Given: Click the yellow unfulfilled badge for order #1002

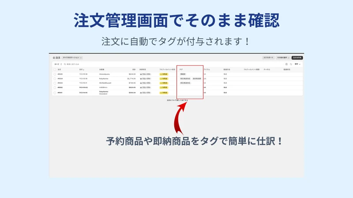Looking at the screenshot, I should click(x=164, y=88).
